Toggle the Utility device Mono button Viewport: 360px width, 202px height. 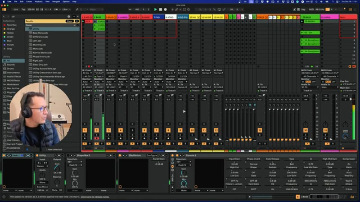click(x=42, y=182)
